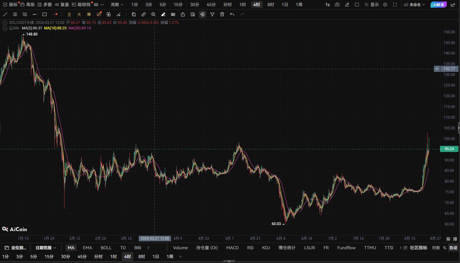
Task: Enable the 对数 logarithmic scale
Action: [x=436, y=248]
